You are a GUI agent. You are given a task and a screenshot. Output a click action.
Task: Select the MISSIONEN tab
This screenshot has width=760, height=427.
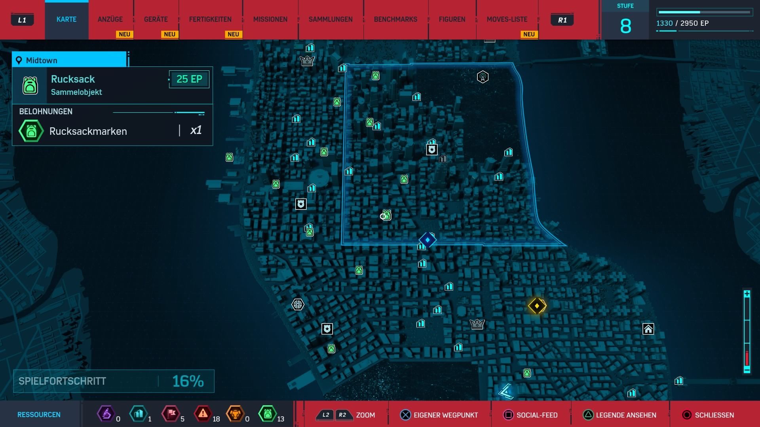point(270,19)
